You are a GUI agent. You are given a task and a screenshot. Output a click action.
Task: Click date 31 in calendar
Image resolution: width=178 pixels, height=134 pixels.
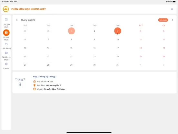tap(117, 65)
